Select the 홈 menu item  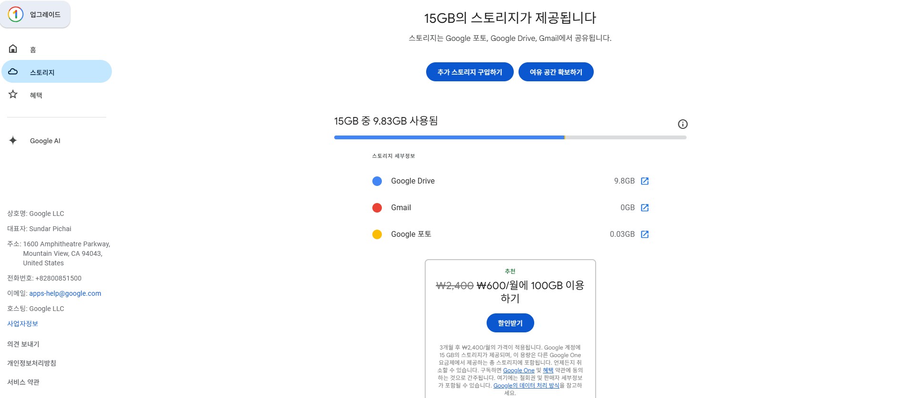point(57,49)
